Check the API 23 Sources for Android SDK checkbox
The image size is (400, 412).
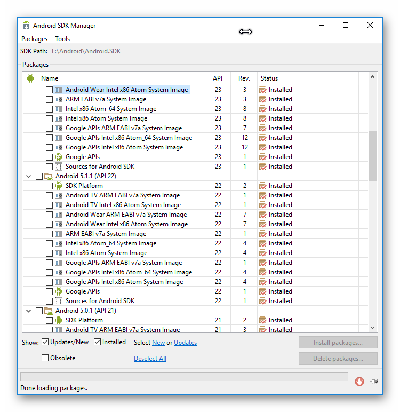tap(49, 167)
